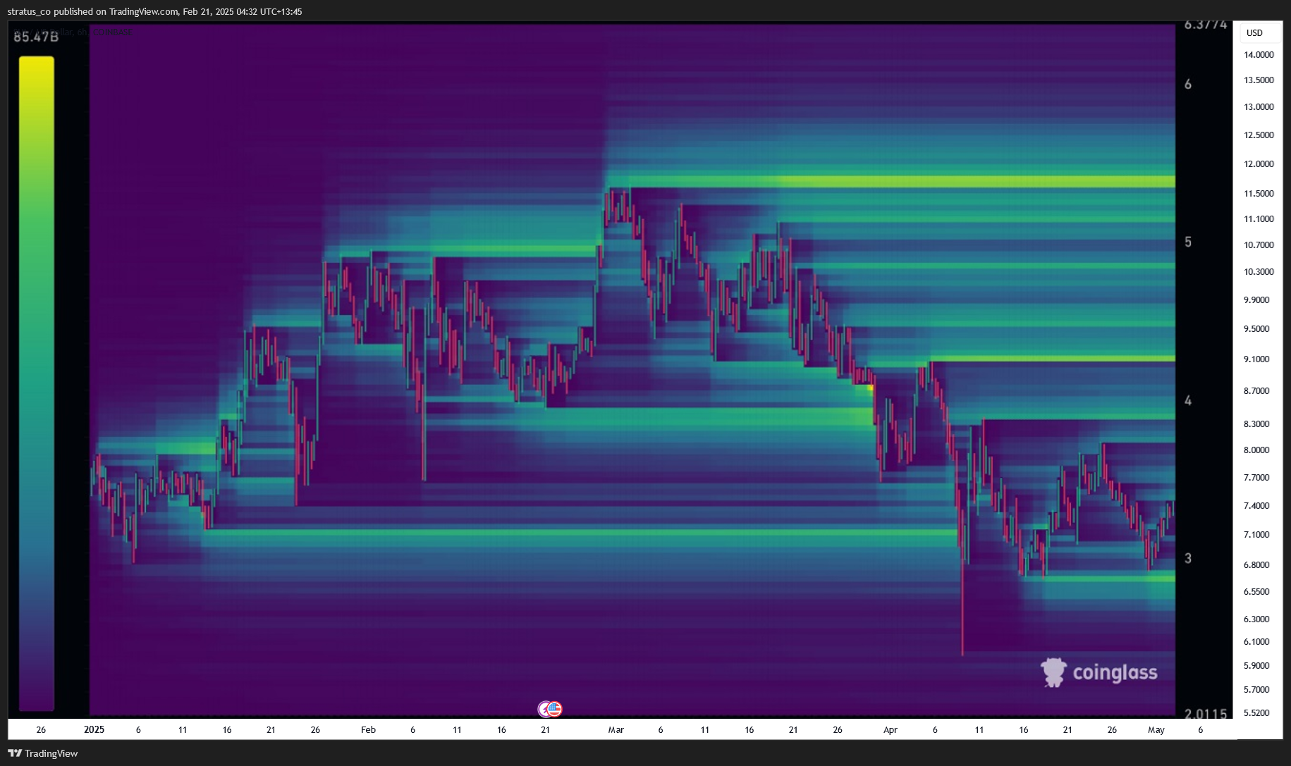Click the Feb label on time axis
The height and width of the screenshot is (766, 1291).
point(368,730)
